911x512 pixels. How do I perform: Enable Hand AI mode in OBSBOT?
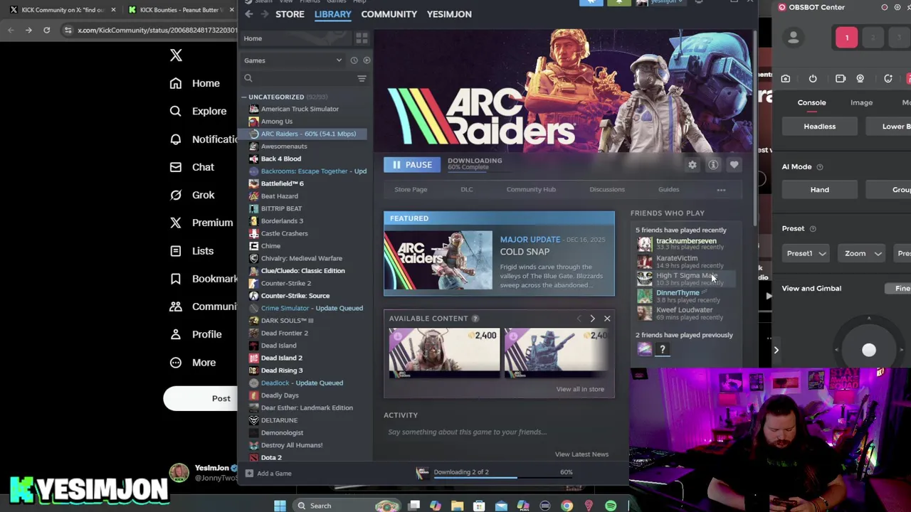[x=820, y=190]
